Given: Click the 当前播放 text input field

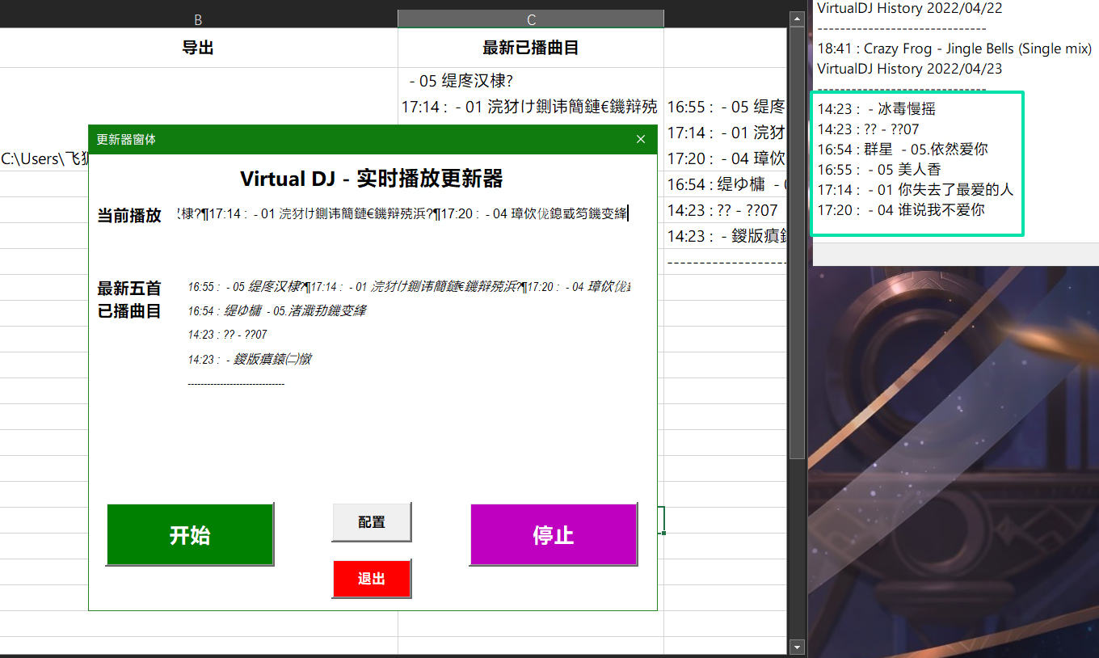Looking at the screenshot, I should (404, 214).
